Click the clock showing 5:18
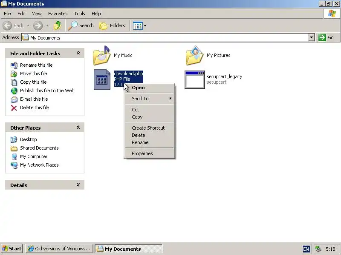 click(330, 249)
